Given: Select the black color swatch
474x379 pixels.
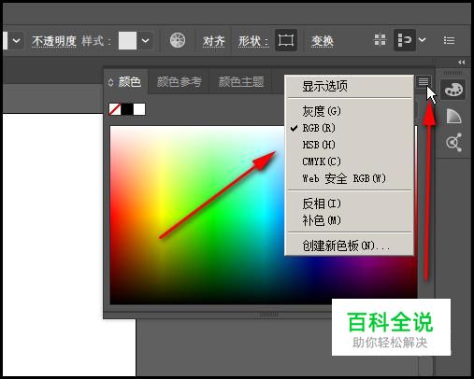Looking at the screenshot, I should 127,109.
